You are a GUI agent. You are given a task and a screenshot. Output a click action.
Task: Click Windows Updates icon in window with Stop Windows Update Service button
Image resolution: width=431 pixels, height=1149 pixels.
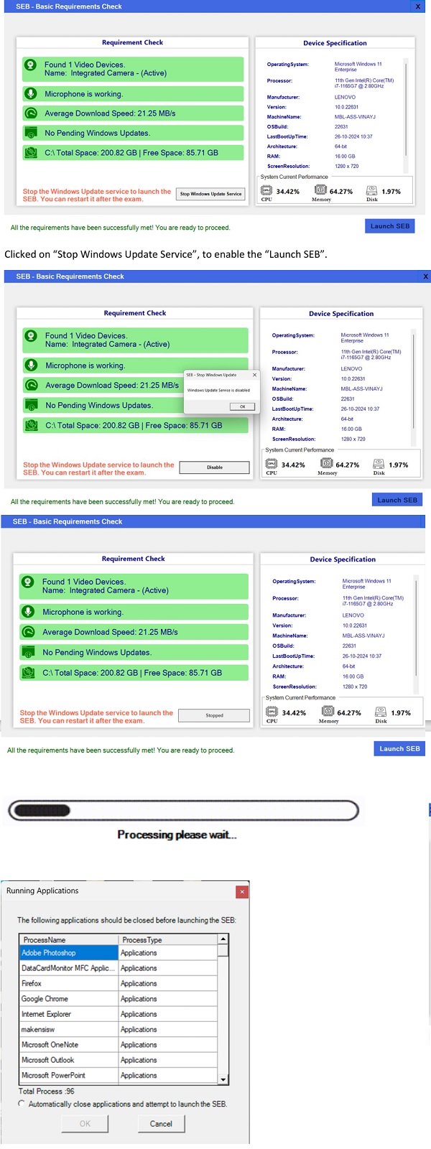click(31, 133)
